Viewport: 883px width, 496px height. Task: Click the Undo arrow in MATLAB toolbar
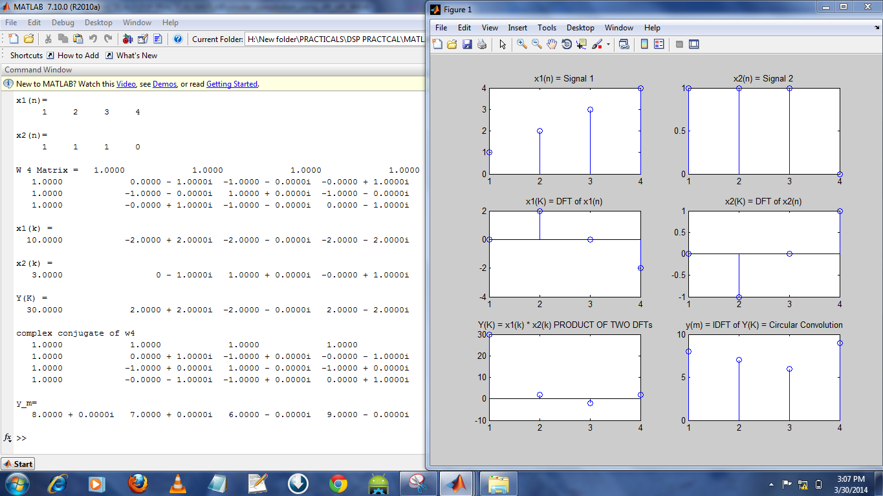click(x=93, y=39)
